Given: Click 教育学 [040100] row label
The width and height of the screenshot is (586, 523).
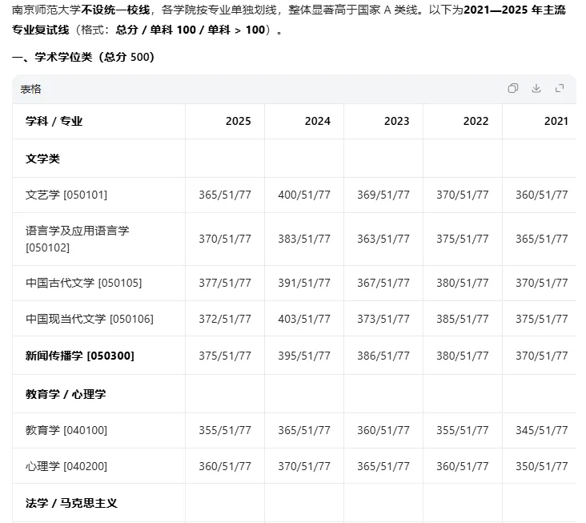Looking at the screenshot, I should tap(66, 430).
